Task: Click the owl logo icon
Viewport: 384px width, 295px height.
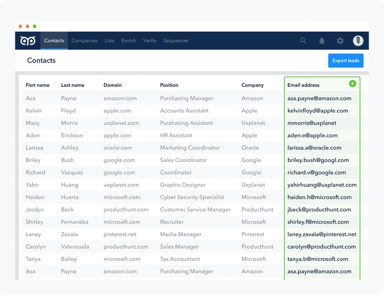Action: pos(28,40)
